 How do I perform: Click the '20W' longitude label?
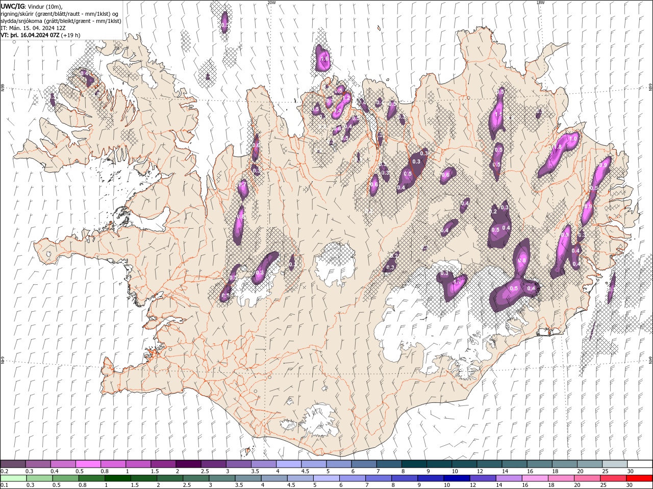(x=271, y=3)
